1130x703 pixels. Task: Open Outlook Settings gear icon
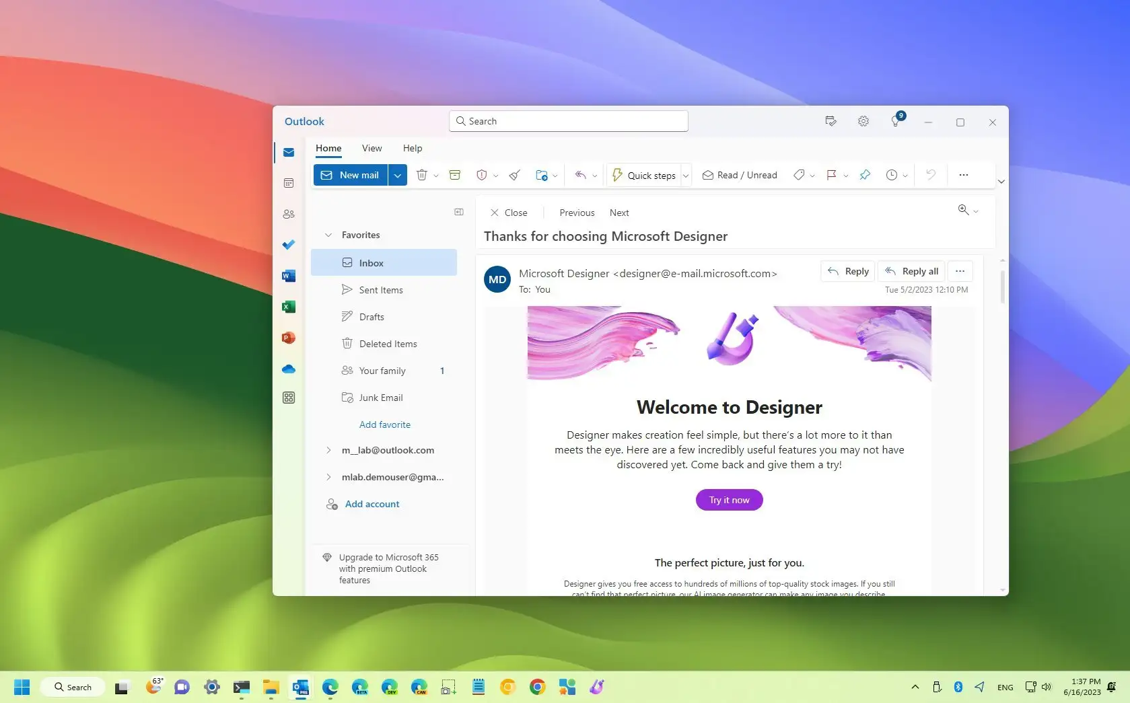coord(863,121)
